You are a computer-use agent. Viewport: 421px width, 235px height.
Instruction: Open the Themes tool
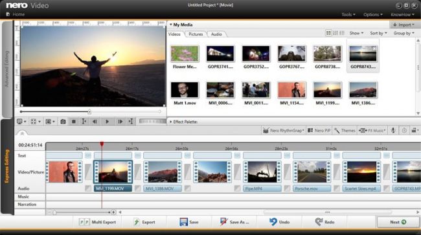(x=345, y=130)
